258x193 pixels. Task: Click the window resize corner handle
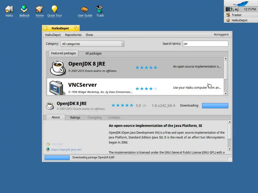click(x=230, y=159)
